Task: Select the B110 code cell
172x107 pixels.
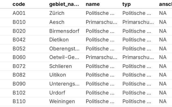Action: (19, 101)
